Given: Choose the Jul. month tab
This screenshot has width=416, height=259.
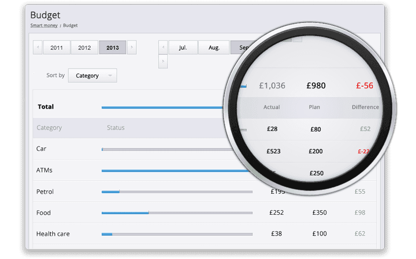Looking at the screenshot, I should click(183, 48).
